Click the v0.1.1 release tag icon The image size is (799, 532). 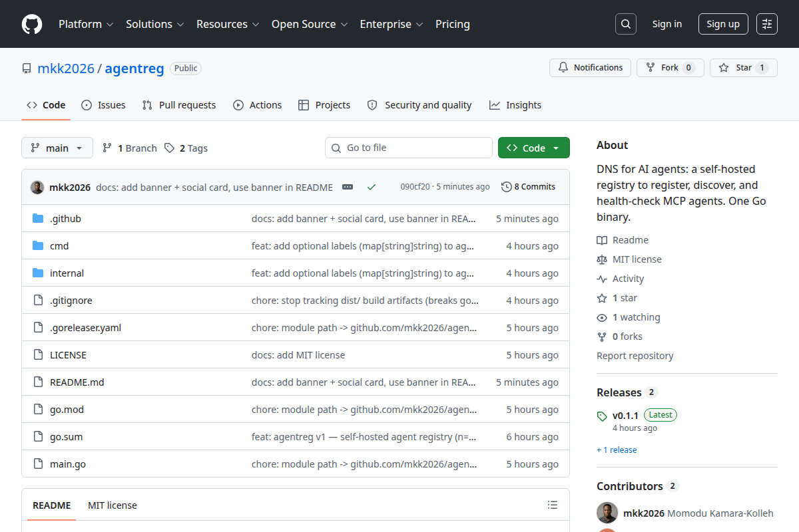coord(602,416)
